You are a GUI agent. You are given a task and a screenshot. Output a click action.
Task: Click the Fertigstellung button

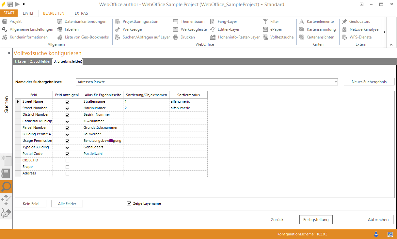[x=316, y=220]
